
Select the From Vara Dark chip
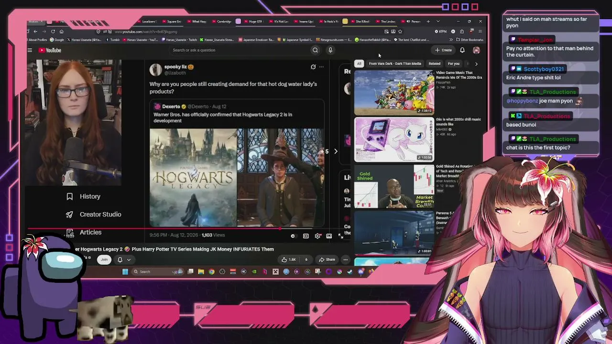point(395,64)
